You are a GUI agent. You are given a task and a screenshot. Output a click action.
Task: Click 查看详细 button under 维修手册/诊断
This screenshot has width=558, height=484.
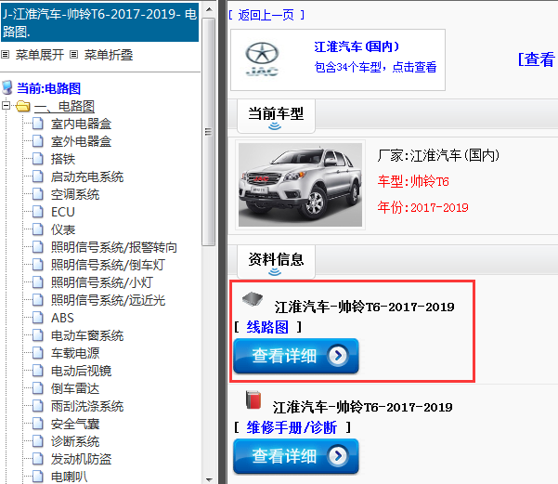pos(296,456)
